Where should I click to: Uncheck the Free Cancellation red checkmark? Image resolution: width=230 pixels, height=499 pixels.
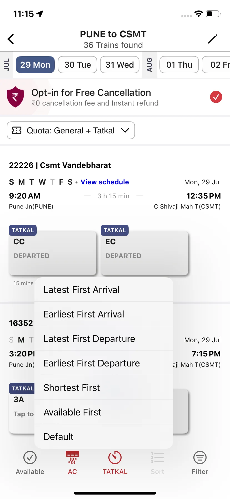click(216, 97)
